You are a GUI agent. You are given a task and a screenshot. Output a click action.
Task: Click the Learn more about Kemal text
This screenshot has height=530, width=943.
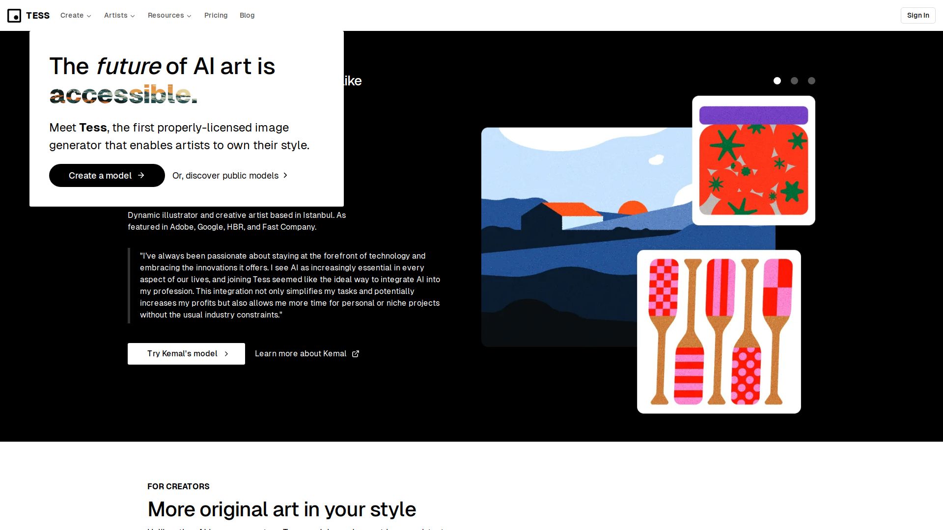click(301, 354)
